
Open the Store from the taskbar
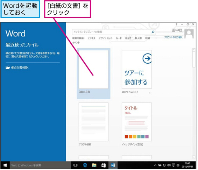(104, 165)
